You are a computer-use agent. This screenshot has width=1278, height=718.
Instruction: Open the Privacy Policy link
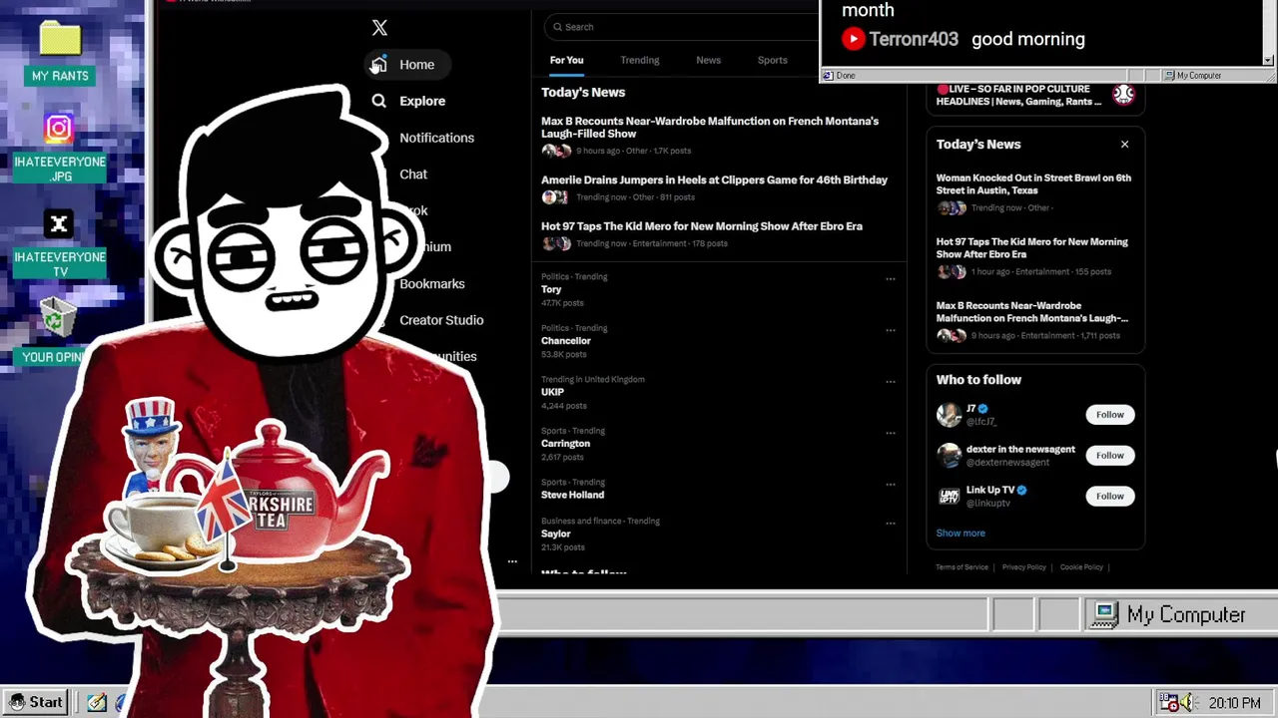pyautogui.click(x=1024, y=567)
